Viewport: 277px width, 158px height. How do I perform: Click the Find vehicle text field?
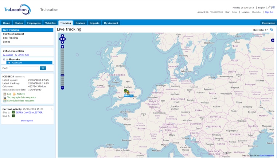(24, 68)
